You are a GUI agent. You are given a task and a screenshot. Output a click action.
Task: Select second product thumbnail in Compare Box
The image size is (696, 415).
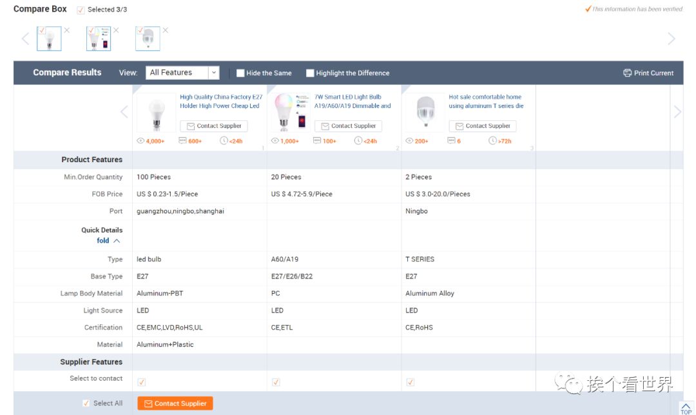point(98,39)
